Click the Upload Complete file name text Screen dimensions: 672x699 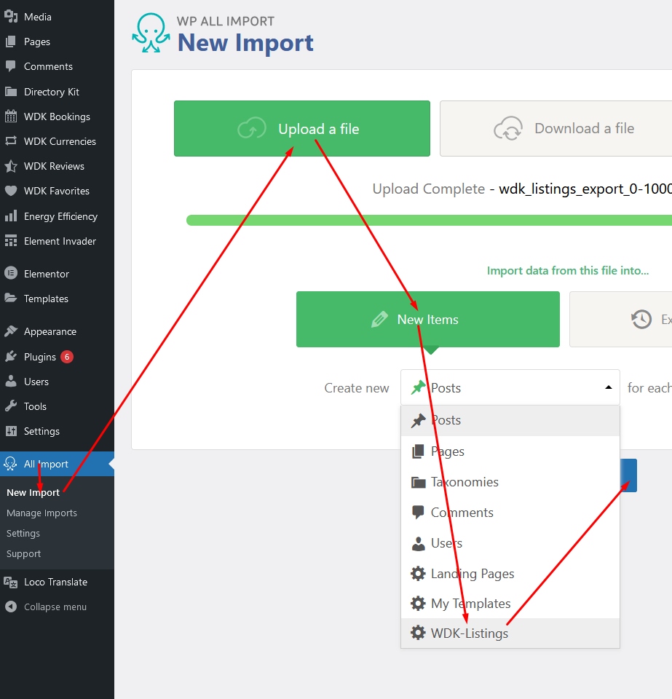click(x=585, y=189)
